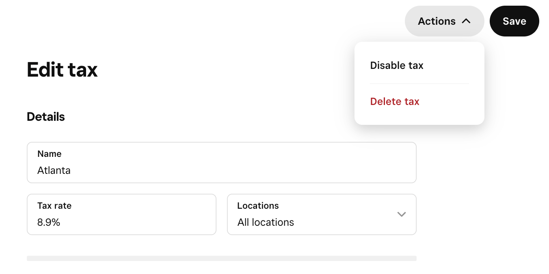This screenshot has width=549, height=274.
Task: Click the word Actions in the button
Action: 437,21
